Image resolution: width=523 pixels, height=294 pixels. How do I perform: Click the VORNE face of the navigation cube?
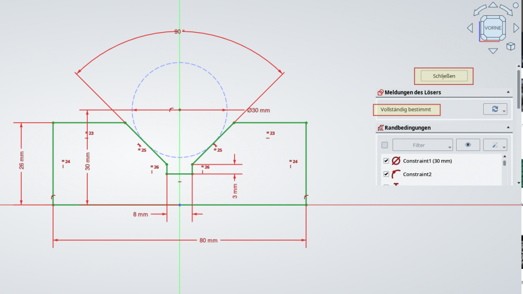click(x=493, y=28)
